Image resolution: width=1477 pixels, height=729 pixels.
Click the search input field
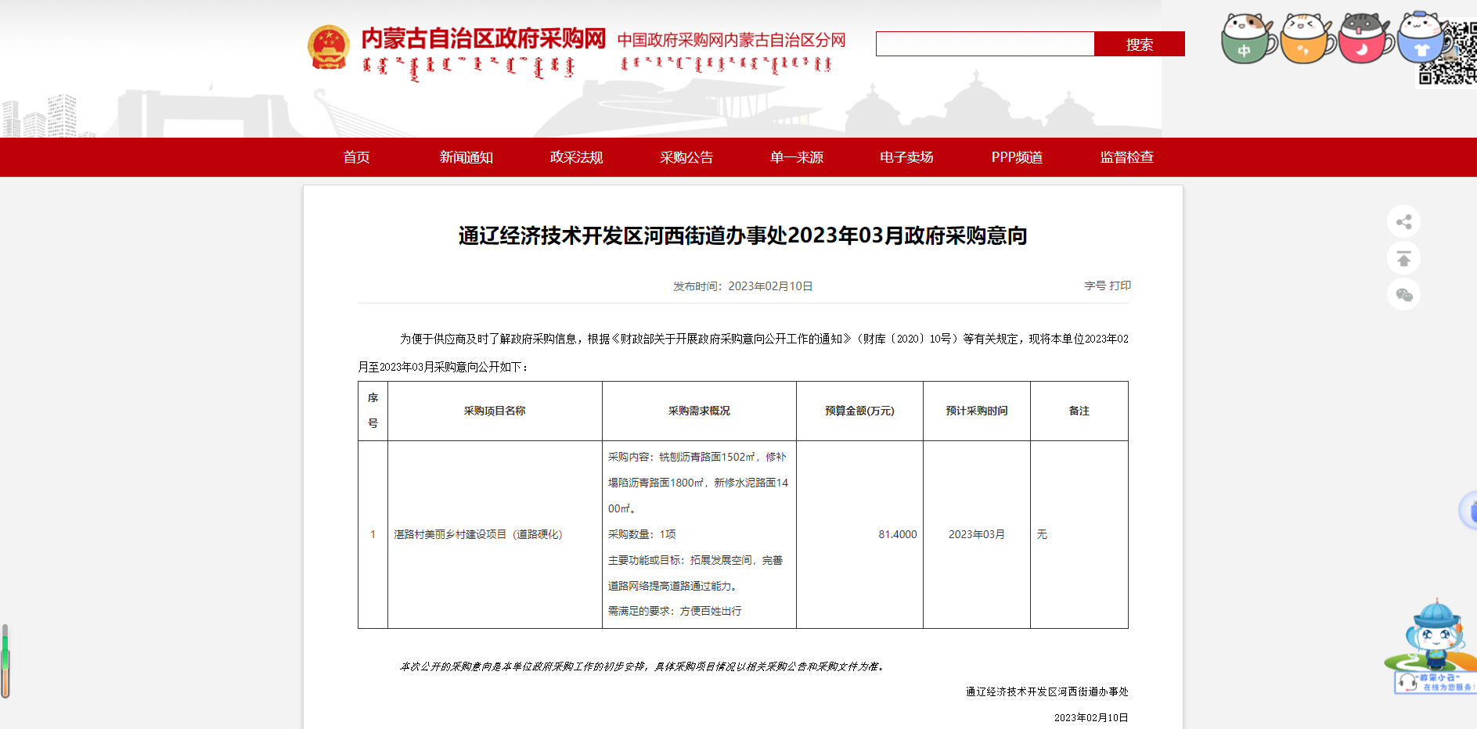pos(985,45)
